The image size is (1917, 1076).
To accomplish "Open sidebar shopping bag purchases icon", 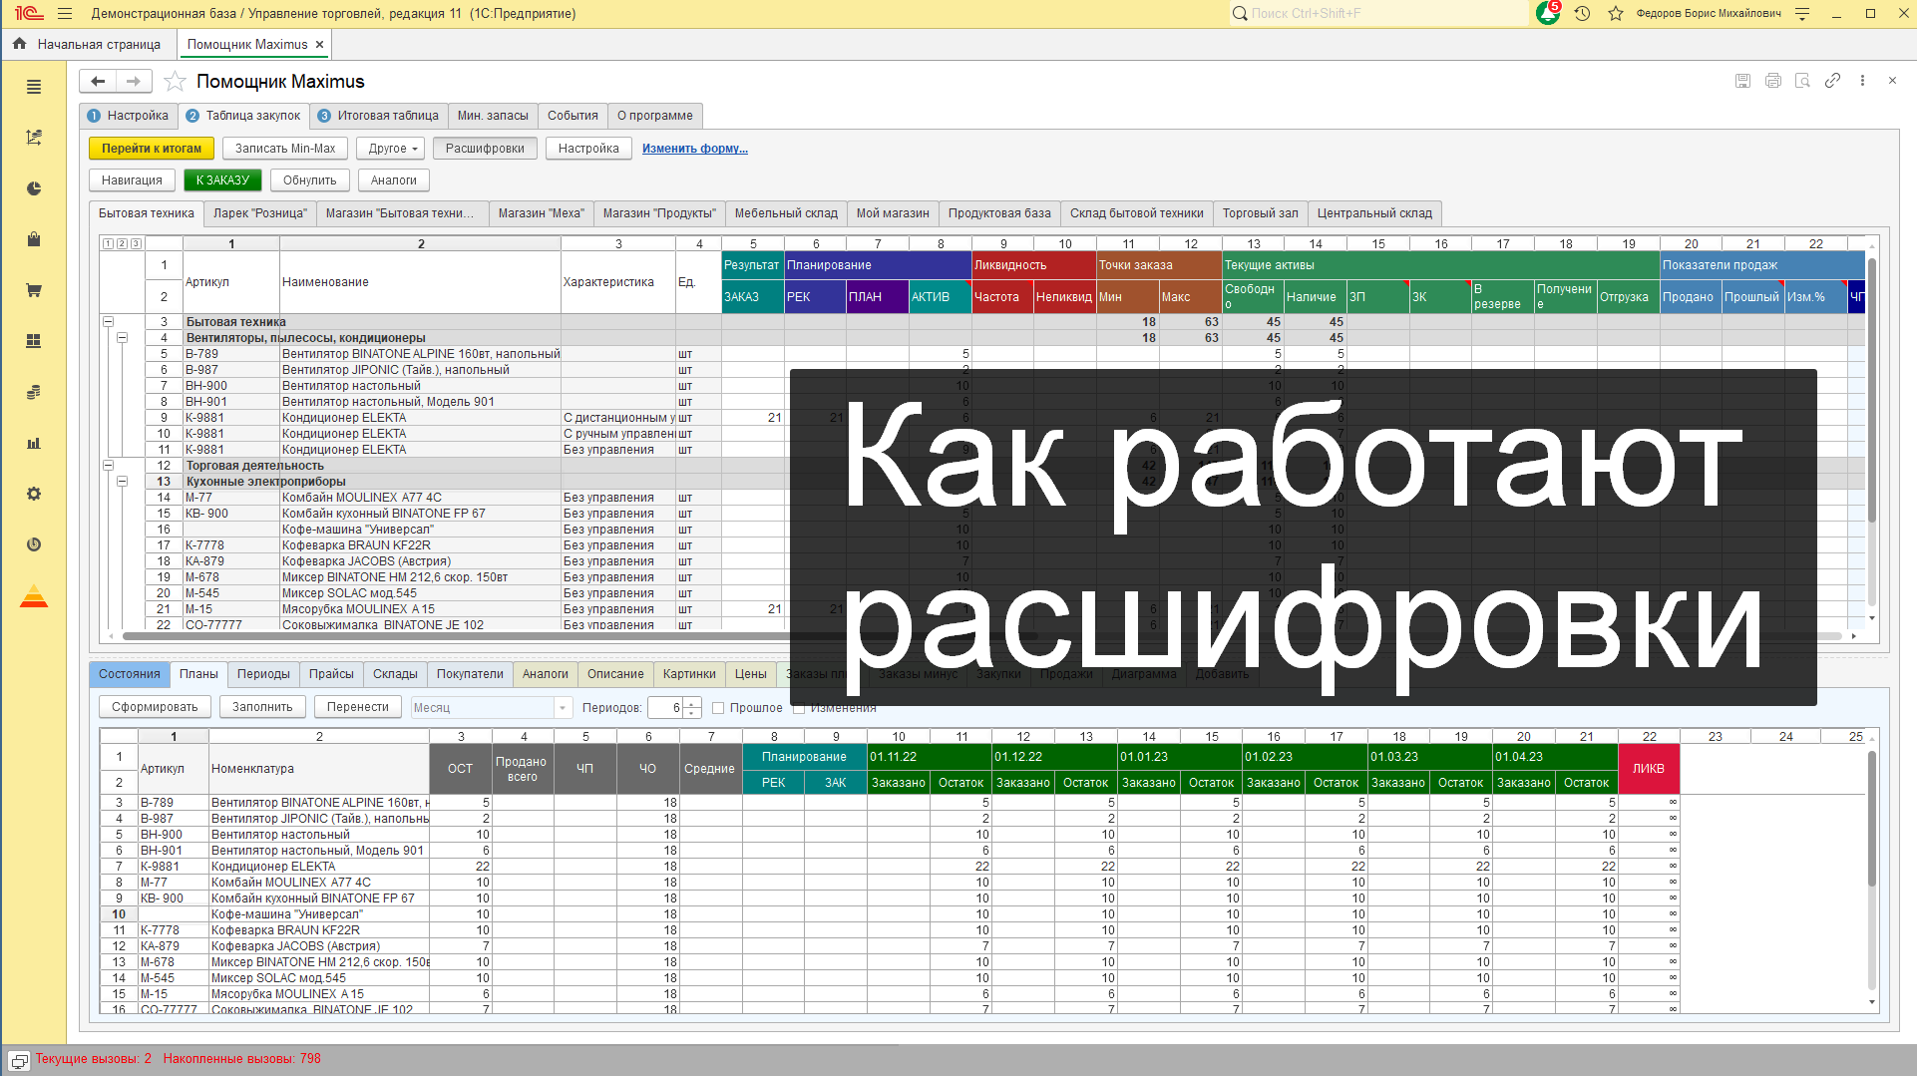I will [34, 239].
